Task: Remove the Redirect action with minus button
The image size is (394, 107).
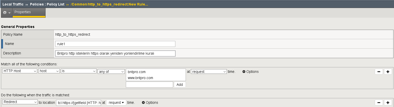Action: pos(379,103)
